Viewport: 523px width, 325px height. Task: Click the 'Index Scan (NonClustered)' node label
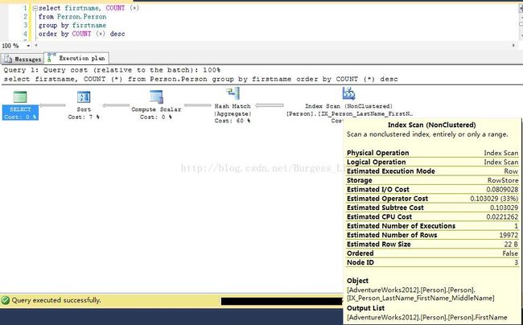(x=349, y=106)
